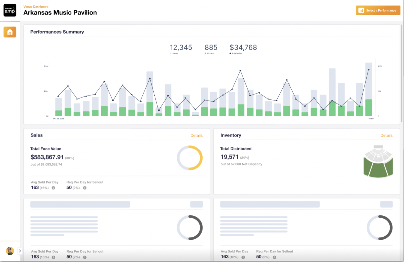Image resolution: width=404 pixels, height=262 pixels.
Task: Click the venue seating map thumbnail
Action: coord(378,161)
